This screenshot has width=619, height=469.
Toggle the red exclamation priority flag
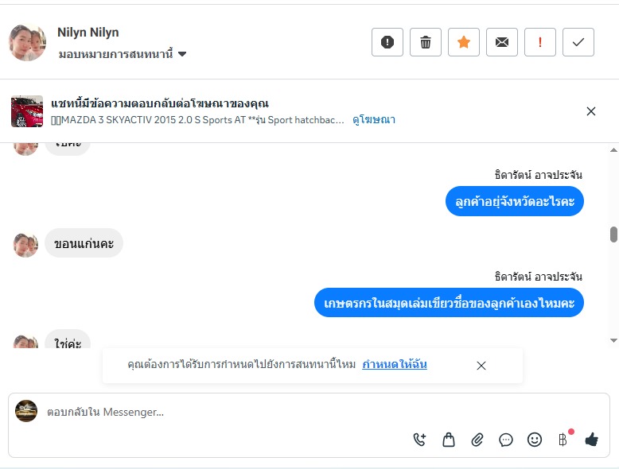pos(540,42)
